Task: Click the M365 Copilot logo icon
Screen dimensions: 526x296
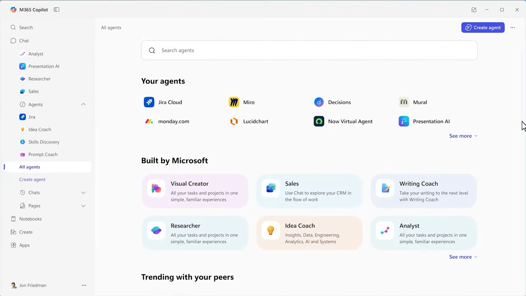Action: [x=14, y=9]
